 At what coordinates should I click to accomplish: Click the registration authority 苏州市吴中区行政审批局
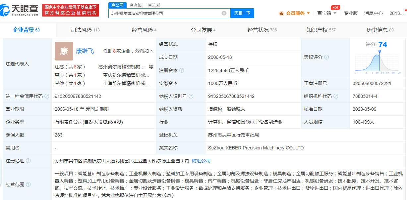point(234,135)
